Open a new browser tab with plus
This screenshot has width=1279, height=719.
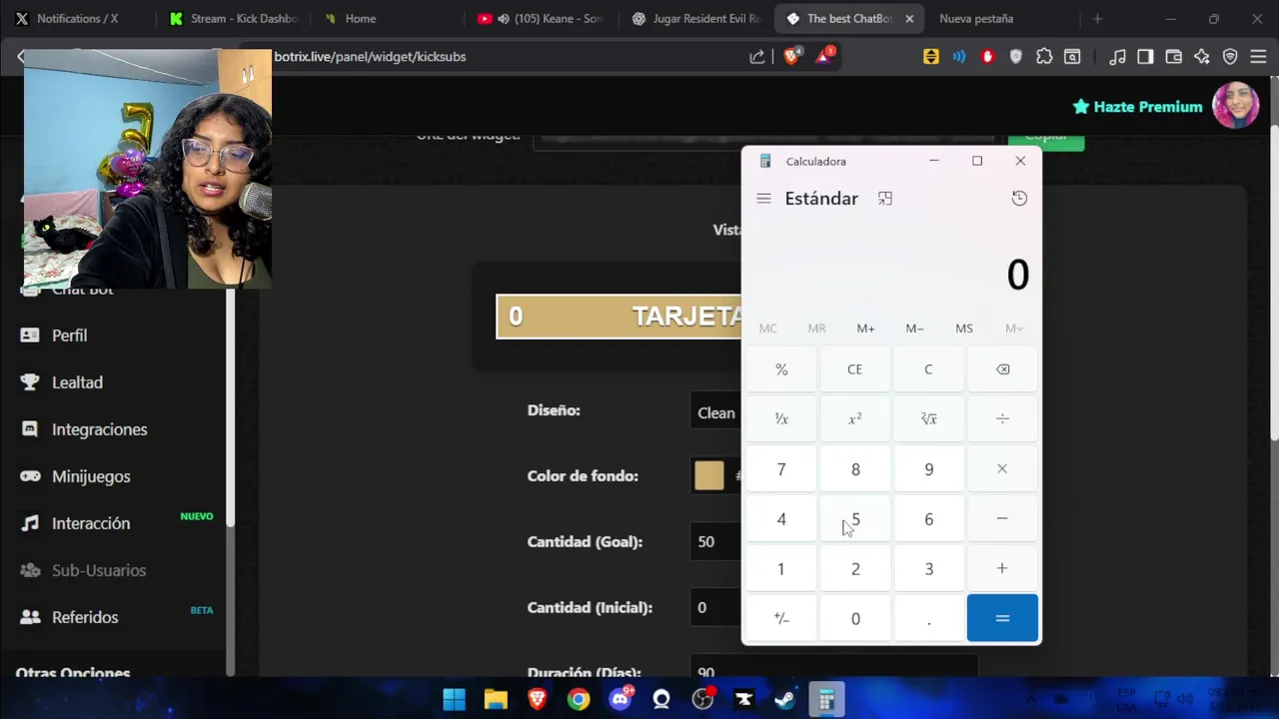[x=1097, y=18]
